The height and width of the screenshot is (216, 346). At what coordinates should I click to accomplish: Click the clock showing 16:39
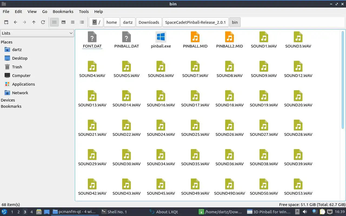340,212
